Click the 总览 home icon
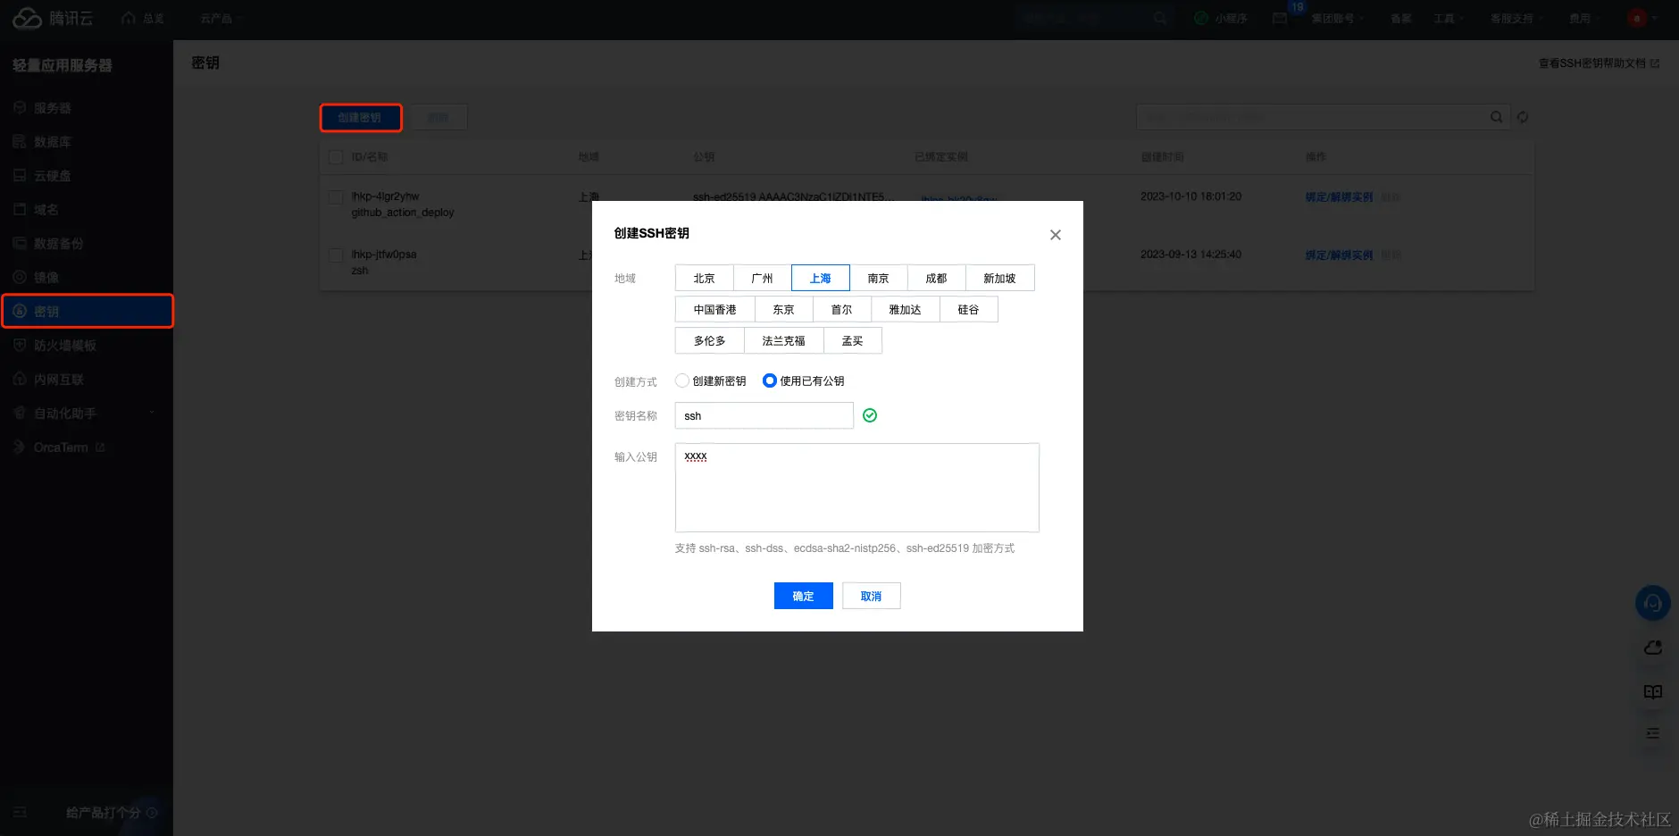The height and width of the screenshot is (836, 1679). coord(129,18)
